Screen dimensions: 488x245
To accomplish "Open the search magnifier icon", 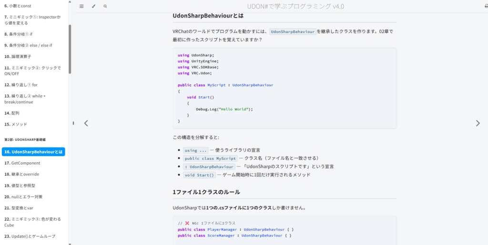I will click(105, 6).
